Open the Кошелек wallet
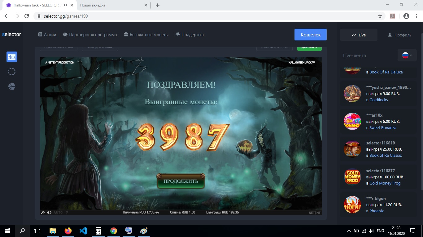The image size is (423, 237). coord(310,35)
